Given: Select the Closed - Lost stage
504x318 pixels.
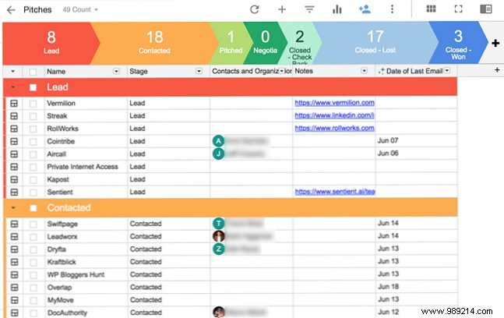Looking at the screenshot, I should [375, 42].
